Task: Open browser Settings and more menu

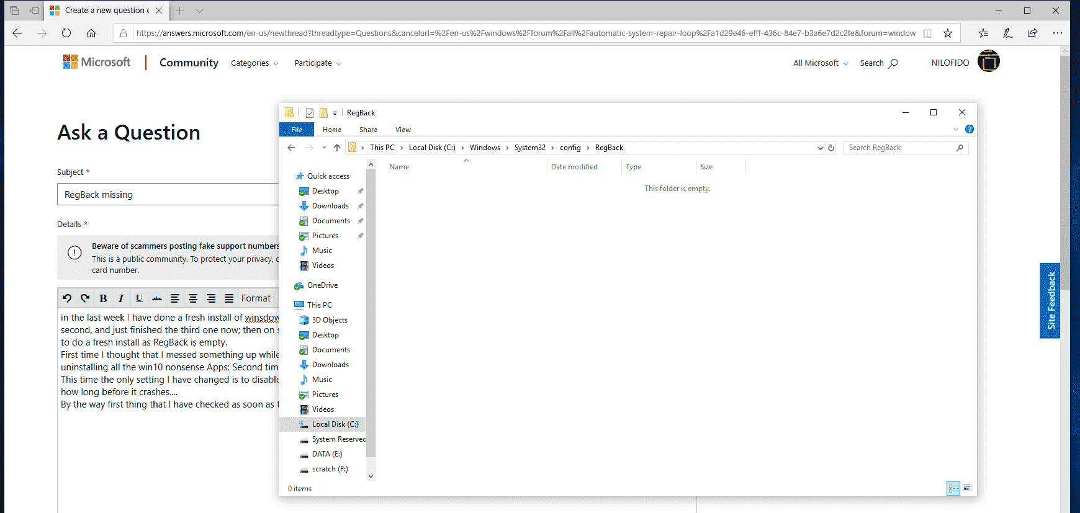Action: [x=1058, y=33]
